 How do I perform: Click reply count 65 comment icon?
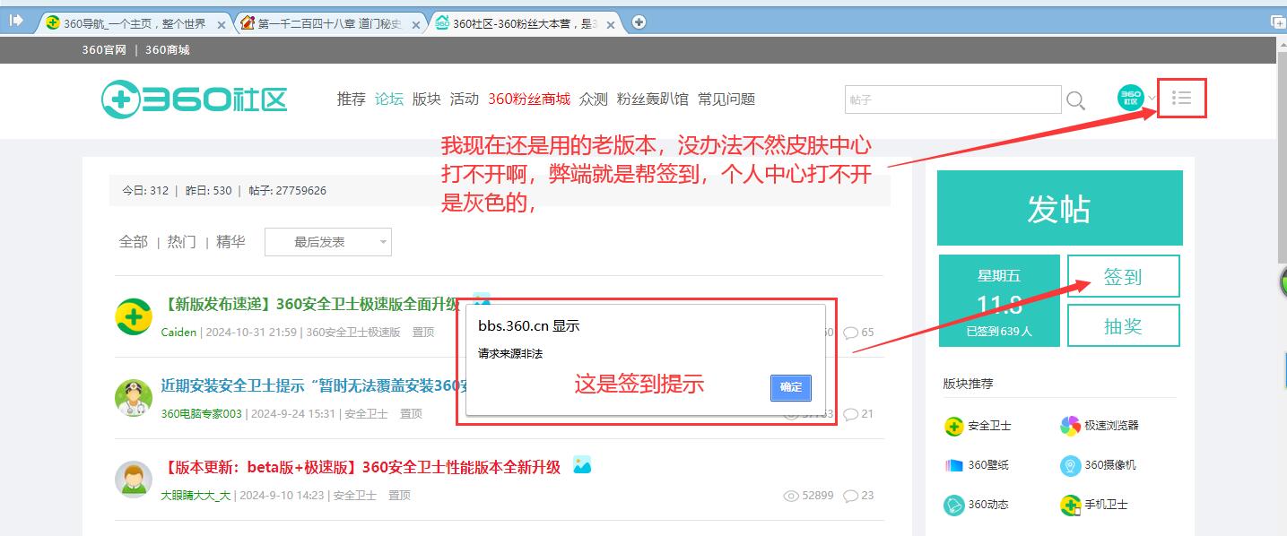click(x=850, y=333)
